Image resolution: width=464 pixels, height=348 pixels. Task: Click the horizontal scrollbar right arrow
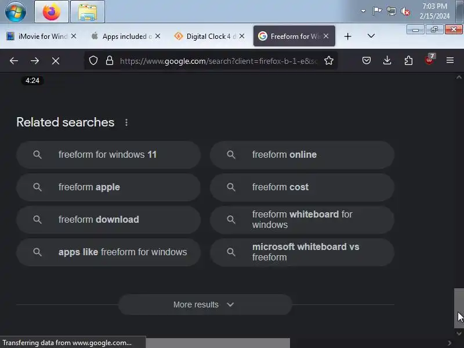point(449,343)
